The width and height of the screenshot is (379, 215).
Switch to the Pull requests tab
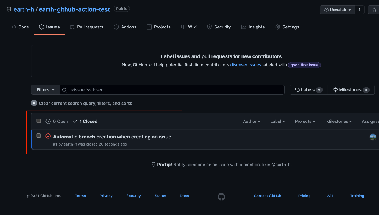(86, 27)
